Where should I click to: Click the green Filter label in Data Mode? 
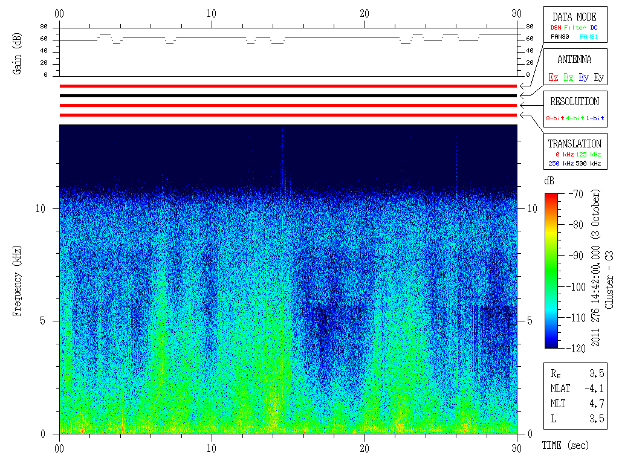(574, 28)
